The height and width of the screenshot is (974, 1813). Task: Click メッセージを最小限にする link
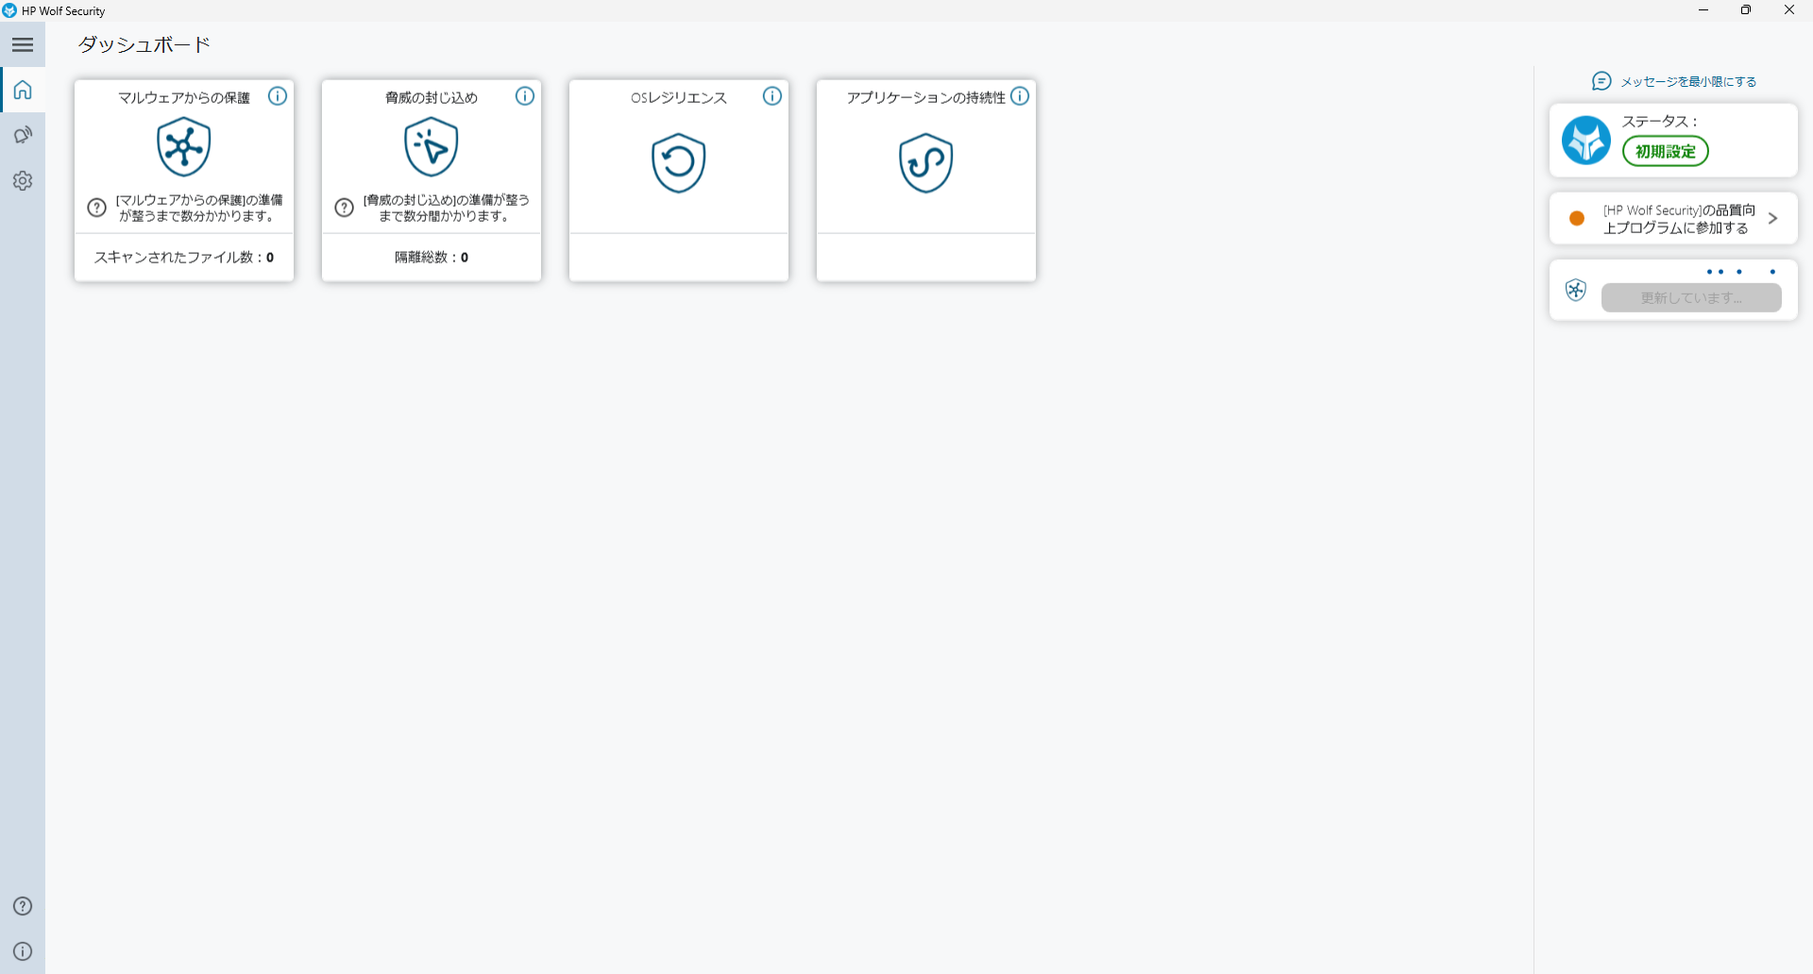pos(1687,82)
